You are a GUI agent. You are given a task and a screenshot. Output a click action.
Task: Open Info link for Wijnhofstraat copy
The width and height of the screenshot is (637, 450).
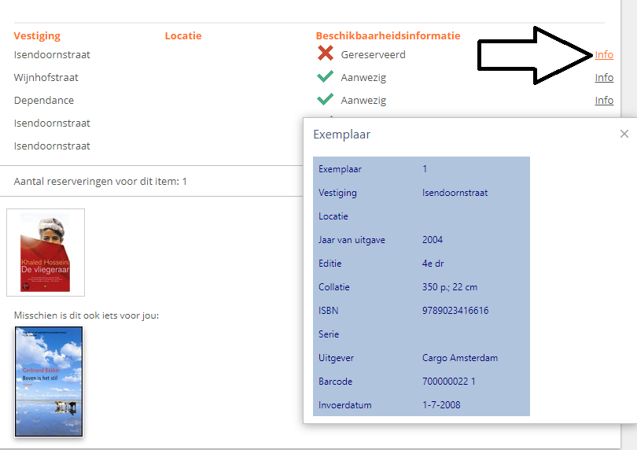(x=604, y=78)
